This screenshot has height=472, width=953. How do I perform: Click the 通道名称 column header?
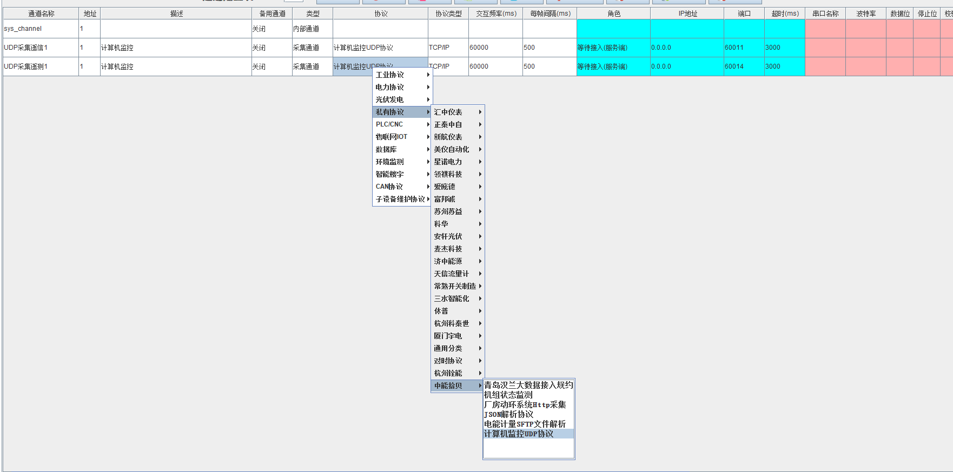click(x=41, y=14)
